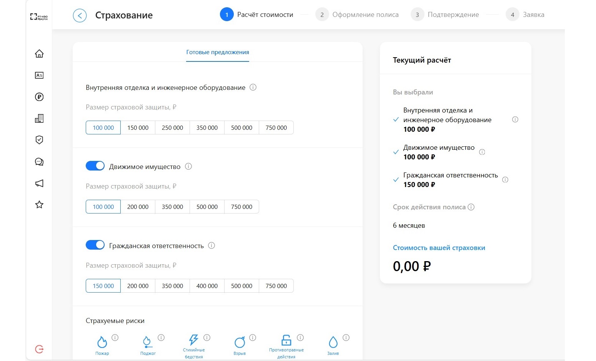596x361 pixels.
Task: Open info for Гражданская ответственность in Текущий расчёт
Action: [x=505, y=180]
